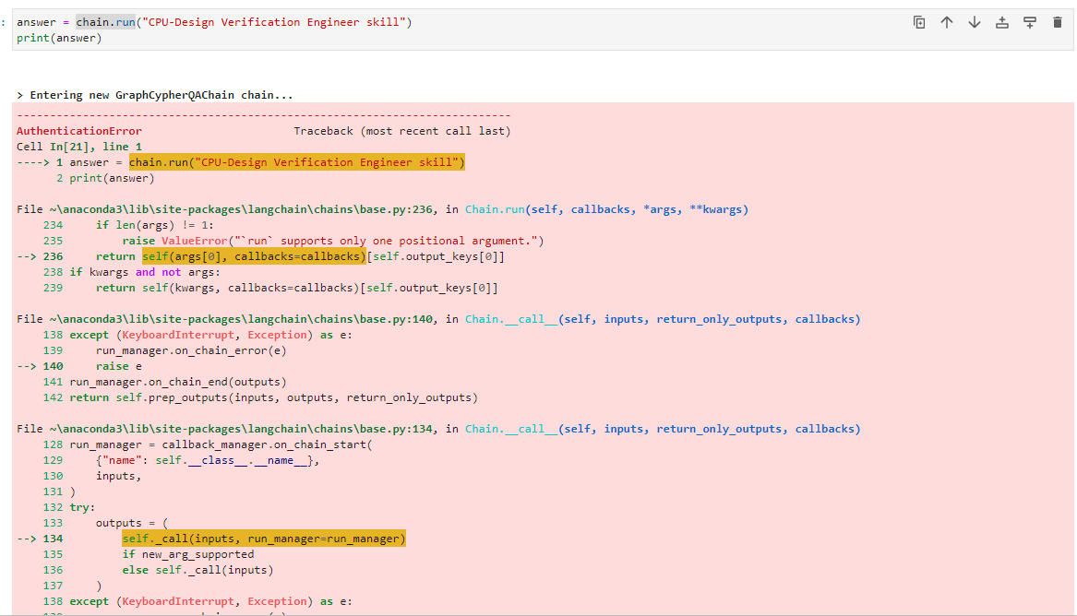Click highlighted 'self(args[0], callbacks=callbacks)' code

click(254, 256)
